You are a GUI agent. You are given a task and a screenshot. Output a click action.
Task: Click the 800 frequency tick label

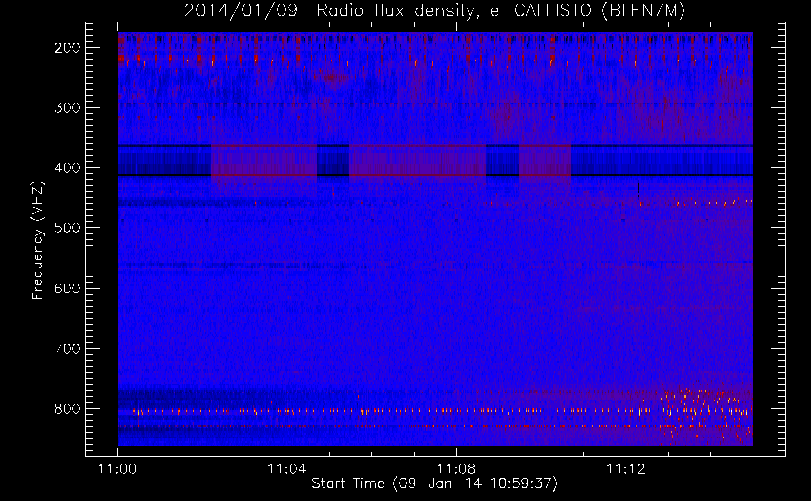coord(67,409)
